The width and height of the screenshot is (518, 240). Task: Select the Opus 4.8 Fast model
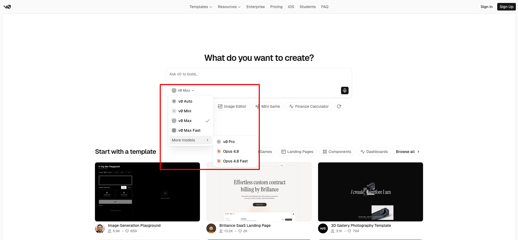click(x=235, y=161)
